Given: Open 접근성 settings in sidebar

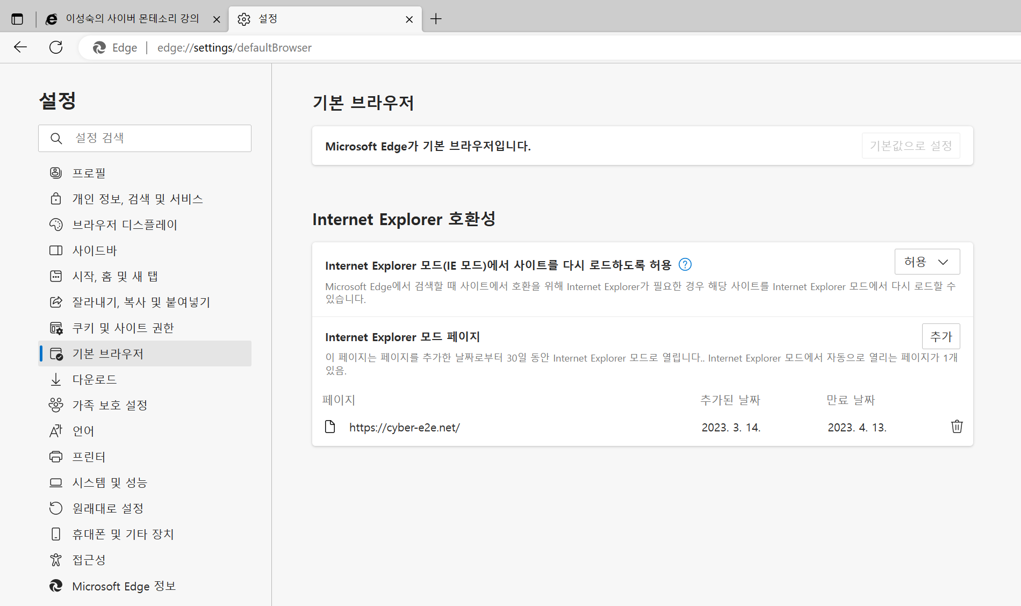Looking at the screenshot, I should point(89,560).
